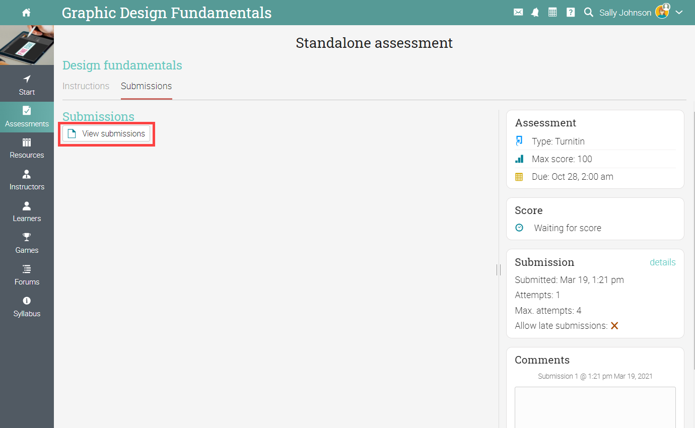Go to the Home icon
Viewport: 695px width, 428px height.
tap(27, 13)
